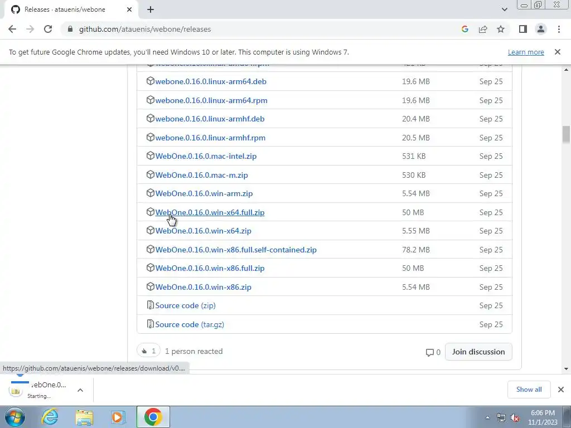Download webone.0.16.0.linux-armhf.deb
Screen dimensions: 571x428
(210, 119)
